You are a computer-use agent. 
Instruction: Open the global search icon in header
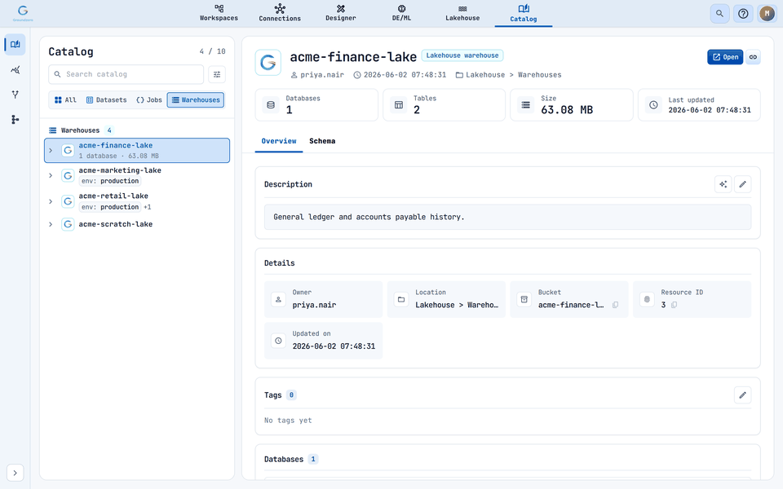[719, 14]
